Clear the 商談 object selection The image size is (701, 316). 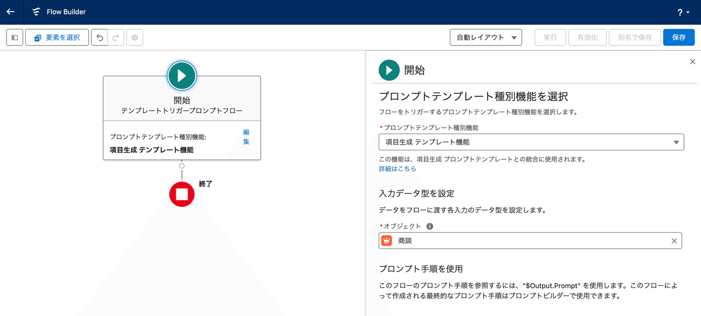pos(674,241)
